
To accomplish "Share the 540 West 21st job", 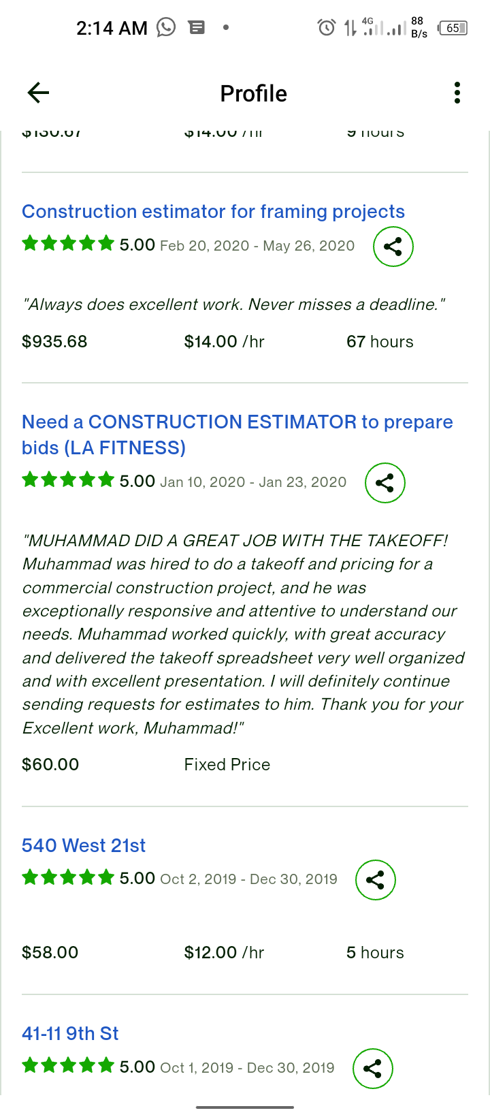I will click(x=375, y=880).
